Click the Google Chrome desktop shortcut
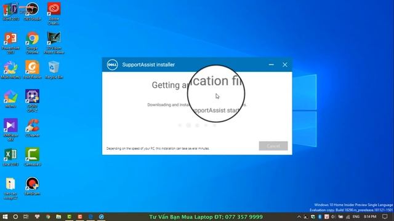 (32, 43)
